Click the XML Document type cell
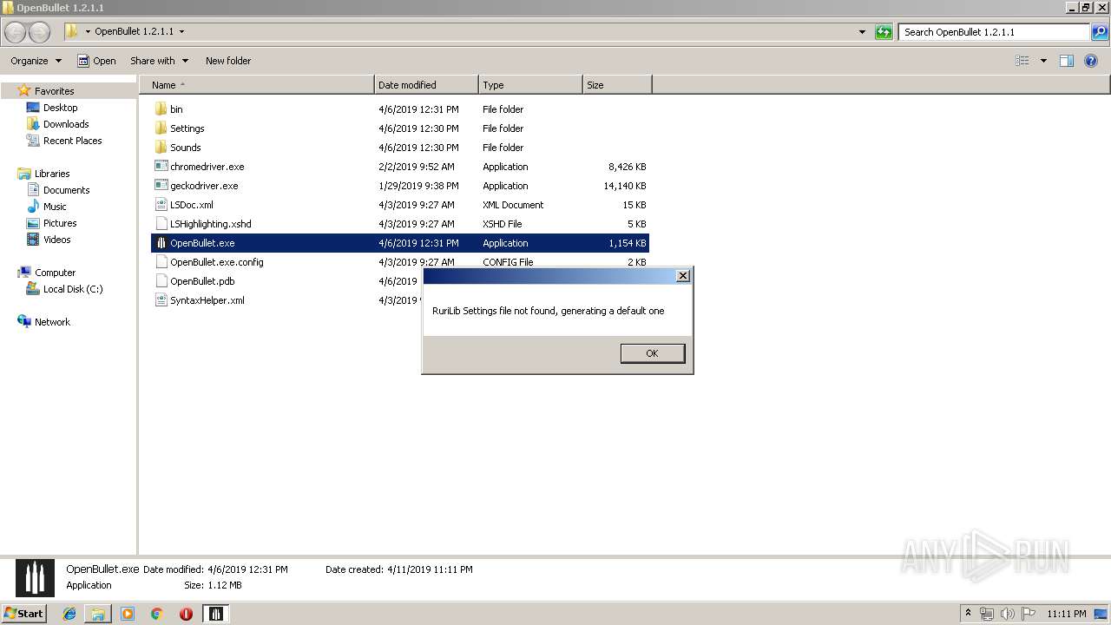This screenshot has height=625, width=1111. point(513,205)
